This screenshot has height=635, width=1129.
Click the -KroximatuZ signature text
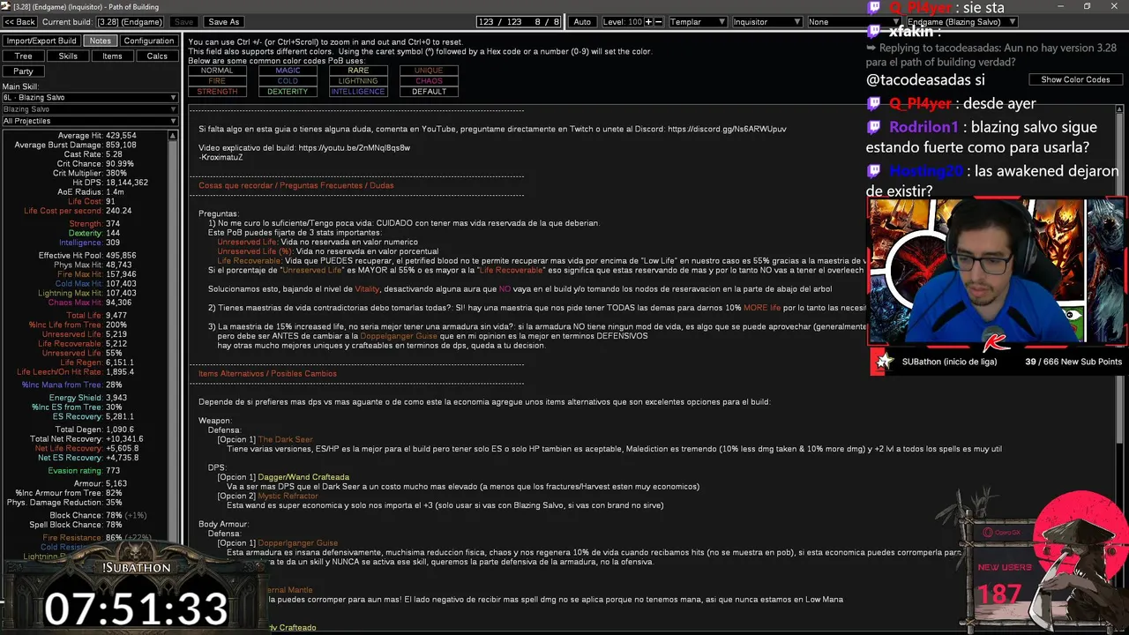[221, 157]
